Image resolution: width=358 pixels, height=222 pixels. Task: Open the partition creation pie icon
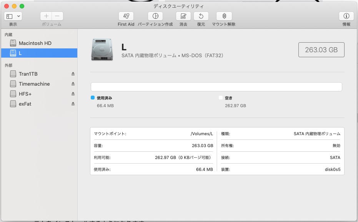pos(155,16)
